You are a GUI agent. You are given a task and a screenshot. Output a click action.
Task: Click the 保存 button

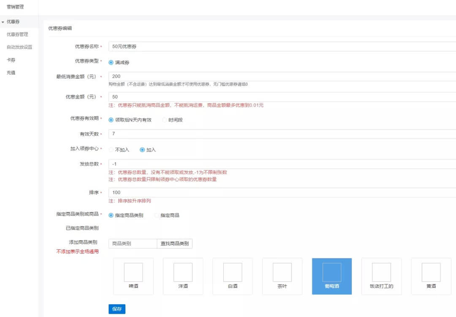pos(117,309)
